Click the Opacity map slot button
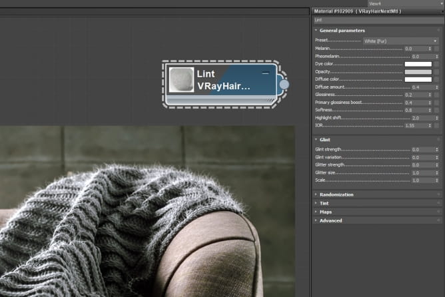The width and height of the screenshot is (445, 297). 436,72
